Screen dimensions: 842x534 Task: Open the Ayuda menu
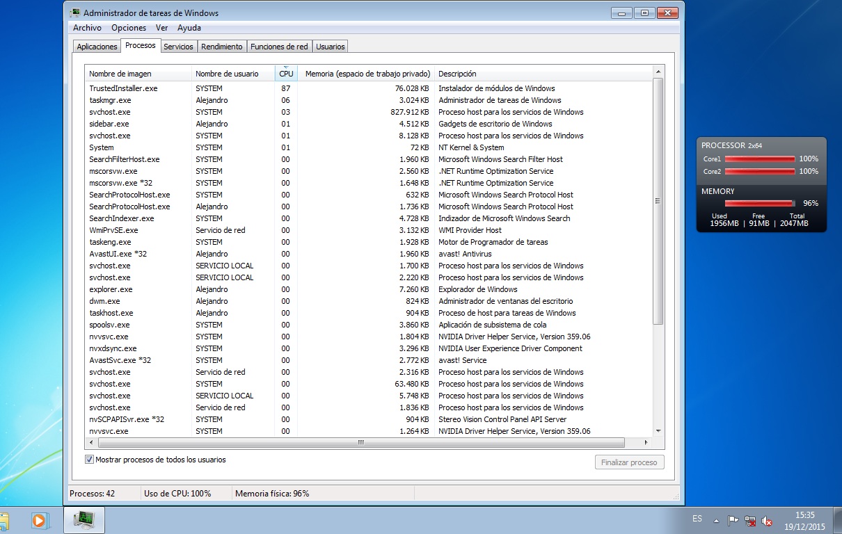pos(189,28)
